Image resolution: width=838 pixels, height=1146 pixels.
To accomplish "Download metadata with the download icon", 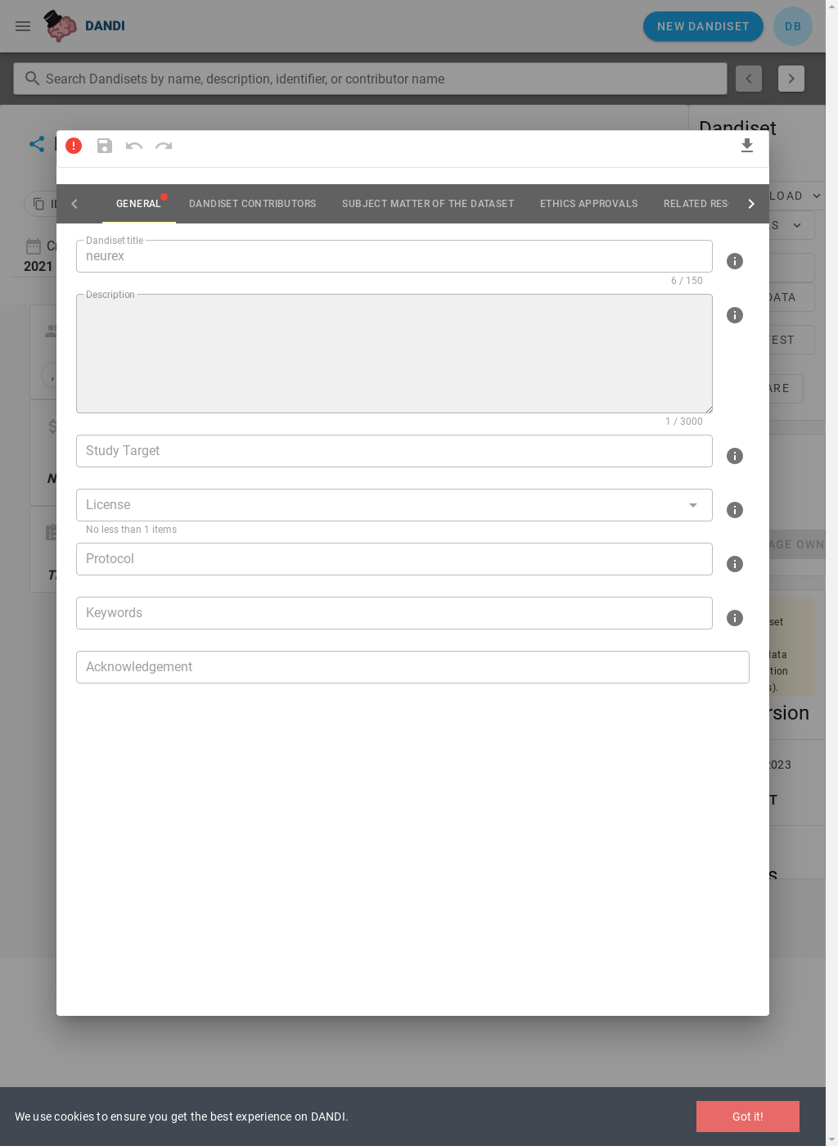I will point(747,146).
